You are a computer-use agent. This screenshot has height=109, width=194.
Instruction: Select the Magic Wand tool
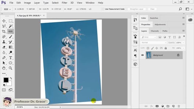(11, 26)
